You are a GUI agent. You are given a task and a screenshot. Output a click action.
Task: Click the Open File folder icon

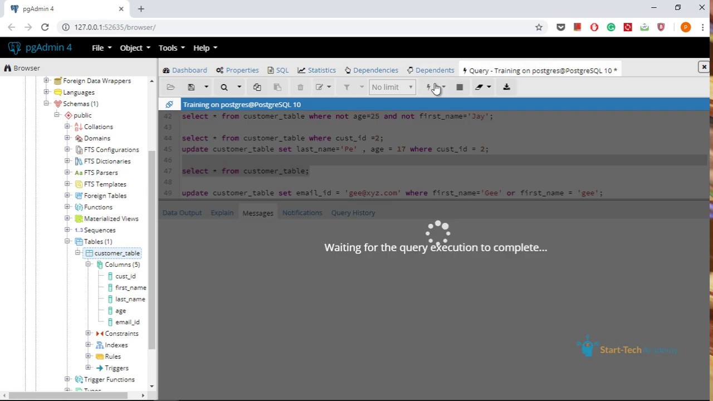(170, 87)
